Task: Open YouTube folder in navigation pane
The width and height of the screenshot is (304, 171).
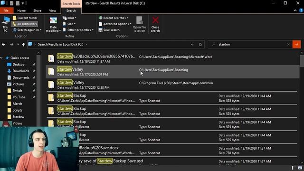Action: [x=19, y=97]
